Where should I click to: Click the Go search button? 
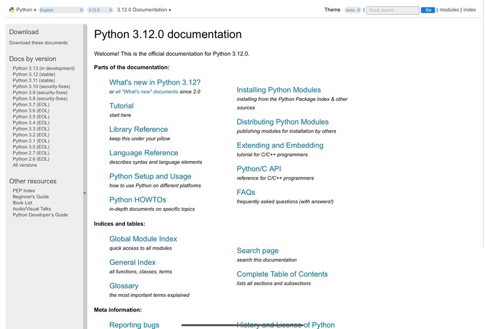[428, 10]
